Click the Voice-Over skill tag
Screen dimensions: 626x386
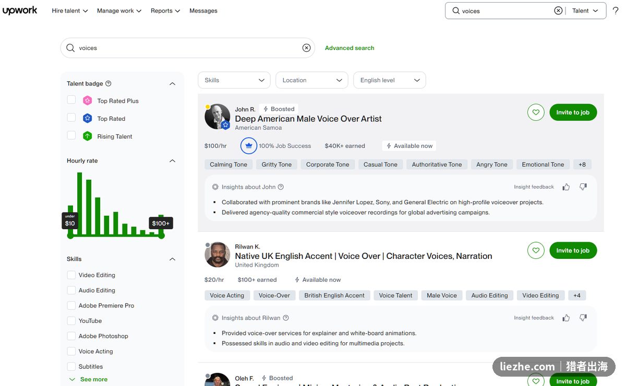point(274,295)
